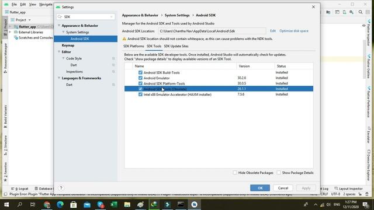
Task: Uncheck Android SDK Tools (Obsolete)
Action: pos(140,89)
